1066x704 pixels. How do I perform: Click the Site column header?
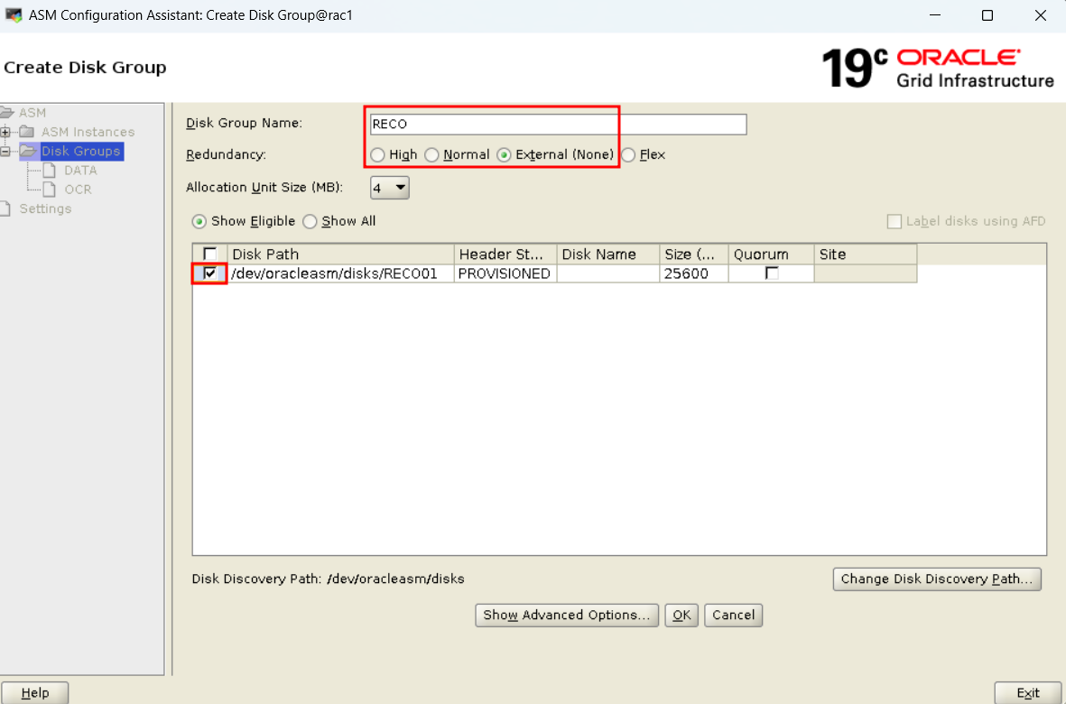(x=866, y=255)
